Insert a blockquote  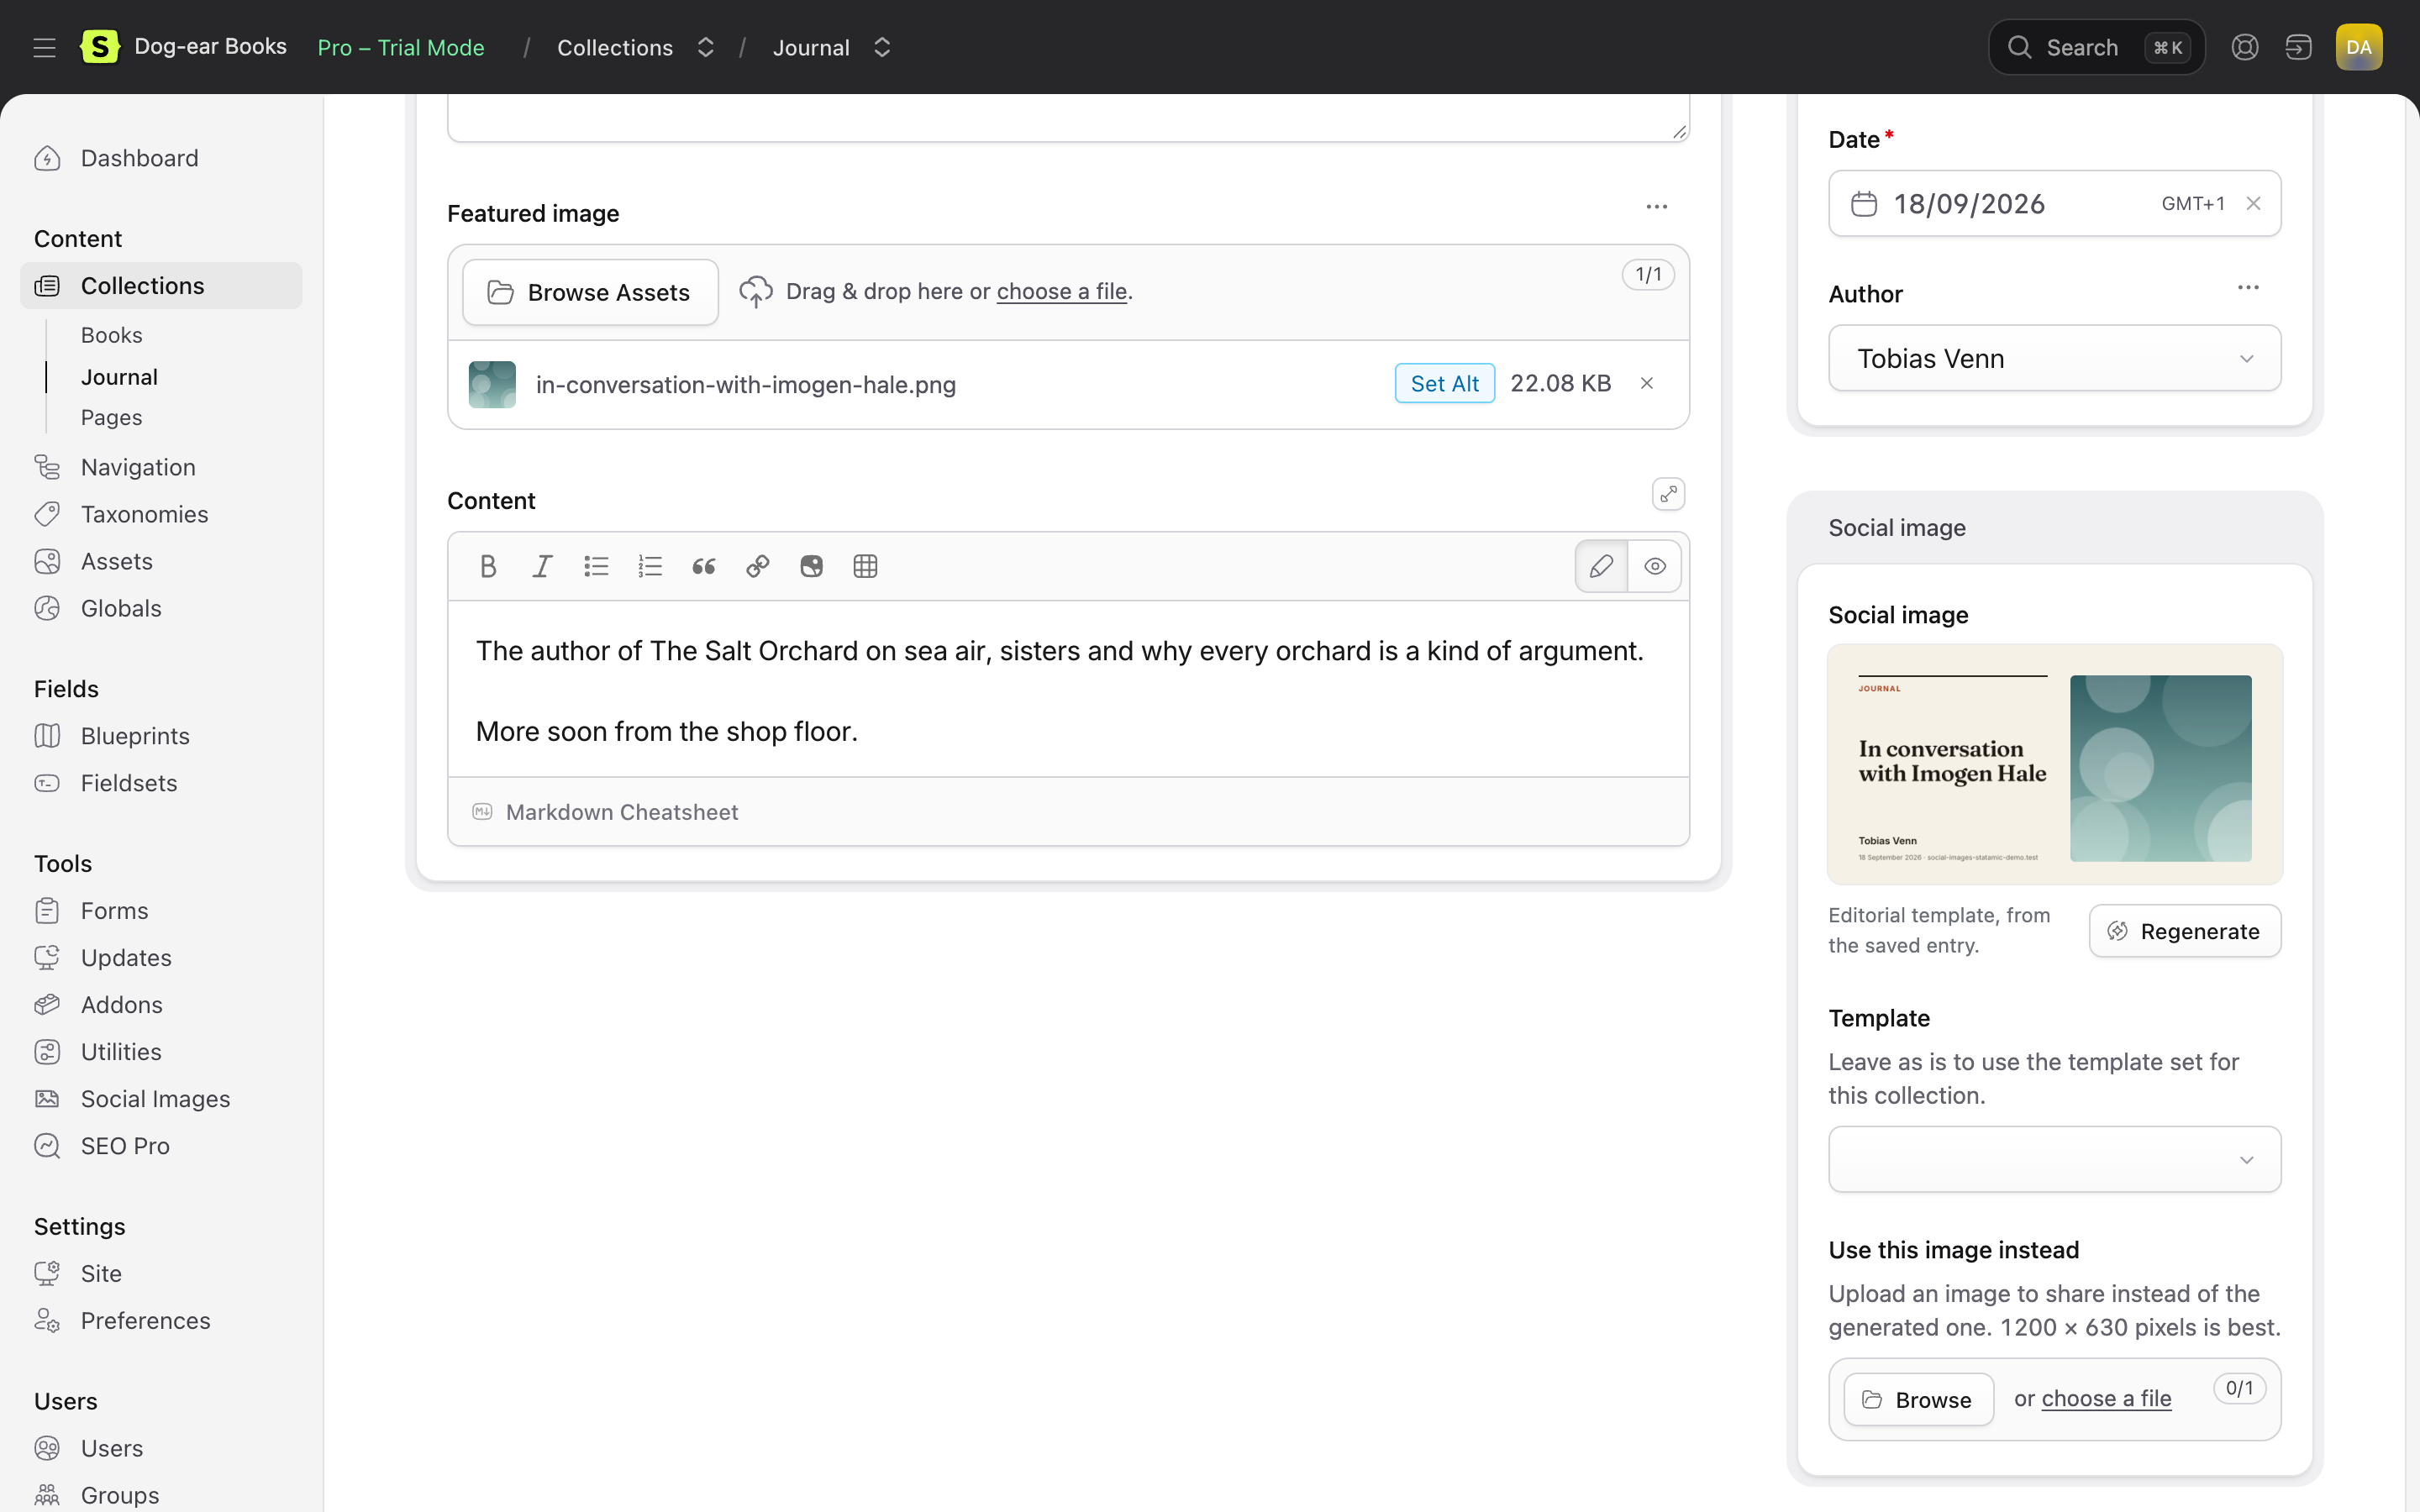(704, 566)
